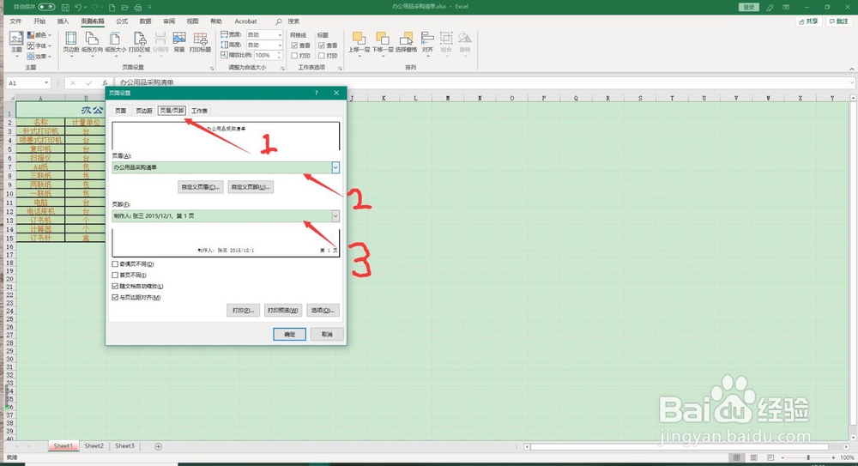Open the 效果 (Effects) theme dropdown
The image size is (858, 466).
(39, 56)
